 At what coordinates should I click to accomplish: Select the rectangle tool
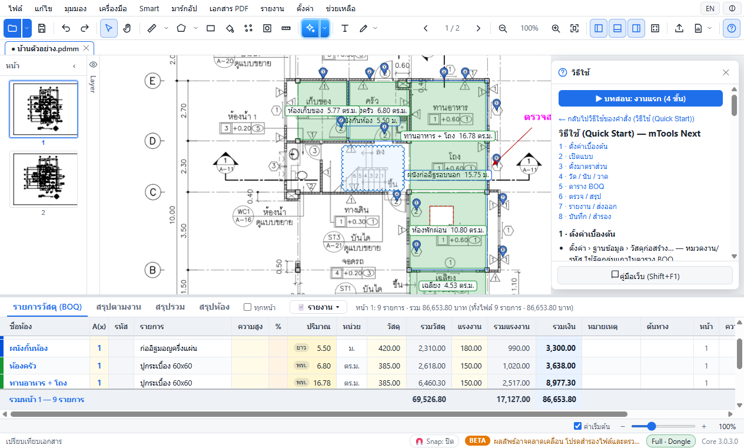pos(211,28)
